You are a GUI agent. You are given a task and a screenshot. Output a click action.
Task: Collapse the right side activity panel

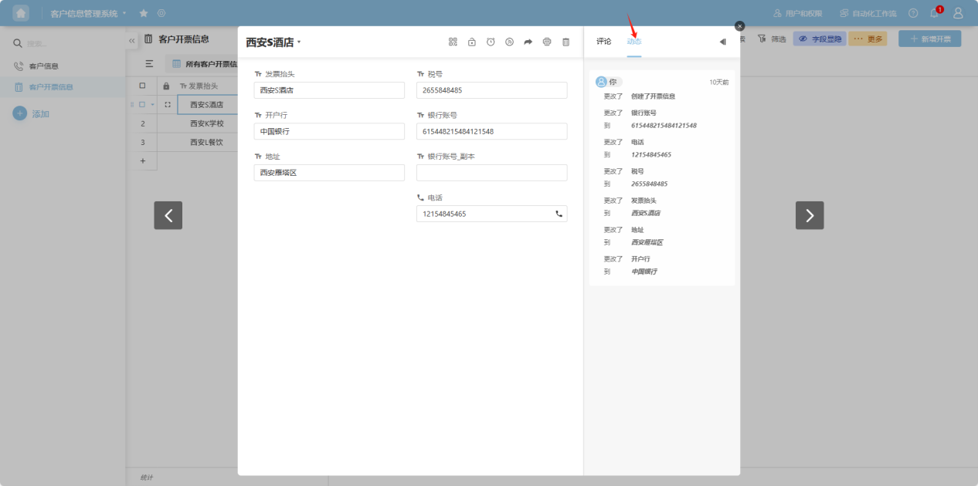click(722, 42)
